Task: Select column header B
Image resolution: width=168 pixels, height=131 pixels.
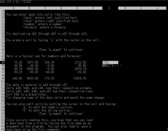Action: [x=29, y=8]
